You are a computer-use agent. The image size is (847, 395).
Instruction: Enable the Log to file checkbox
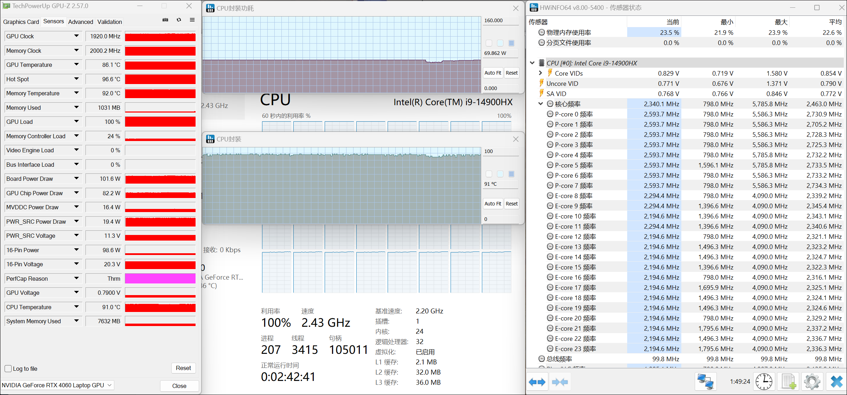(8, 369)
